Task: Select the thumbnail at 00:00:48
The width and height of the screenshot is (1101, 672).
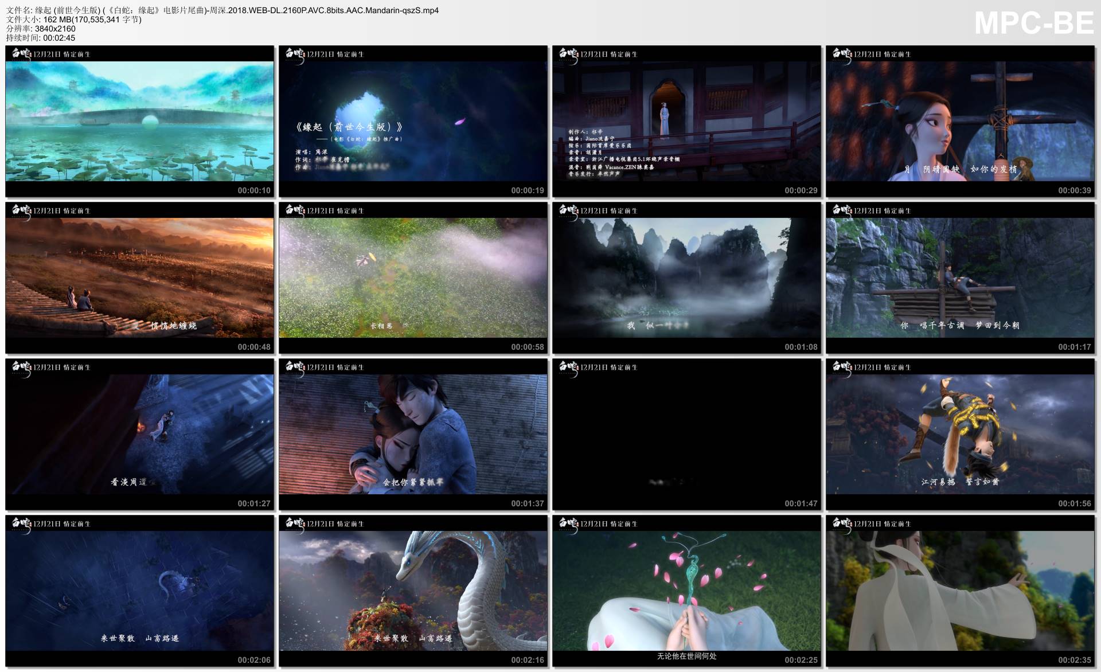Action: (139, 278)
